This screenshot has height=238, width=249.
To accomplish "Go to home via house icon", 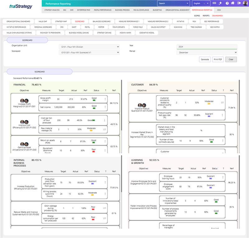I will tap(233, 3).
